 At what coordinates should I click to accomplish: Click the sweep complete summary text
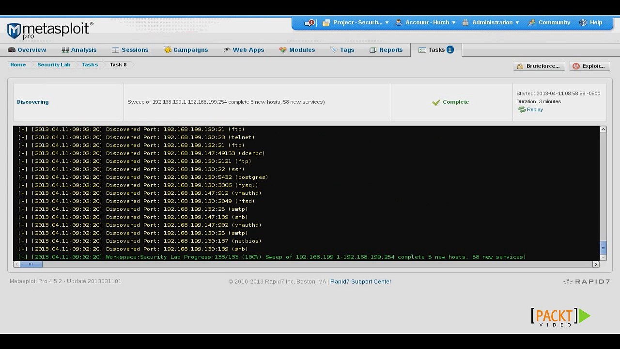click(226, 102)
